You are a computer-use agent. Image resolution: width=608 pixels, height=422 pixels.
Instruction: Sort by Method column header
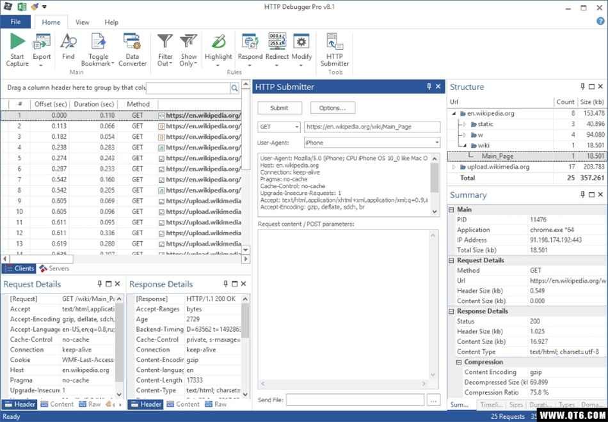tap(138, 104)
